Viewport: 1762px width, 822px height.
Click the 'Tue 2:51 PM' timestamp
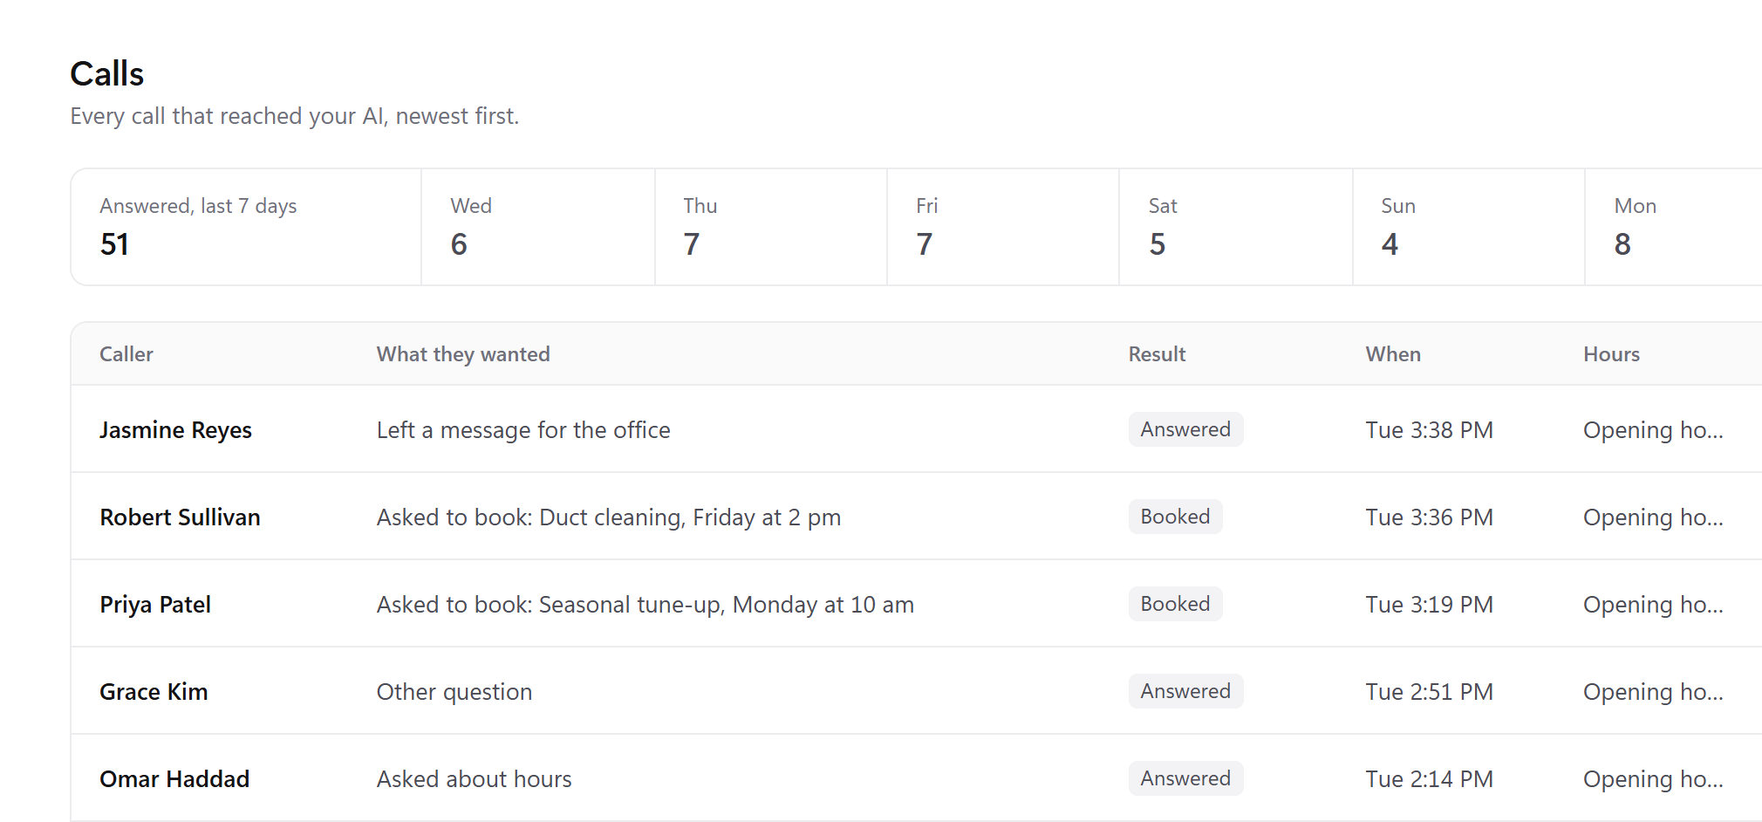click(x=1430, y=692)
